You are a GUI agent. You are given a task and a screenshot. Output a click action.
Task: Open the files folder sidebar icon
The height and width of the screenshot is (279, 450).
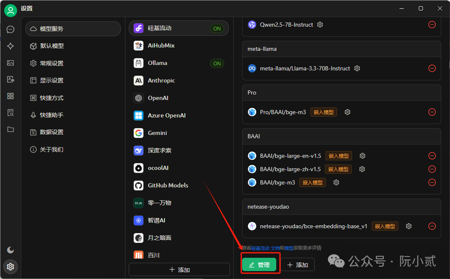point(10,130)
